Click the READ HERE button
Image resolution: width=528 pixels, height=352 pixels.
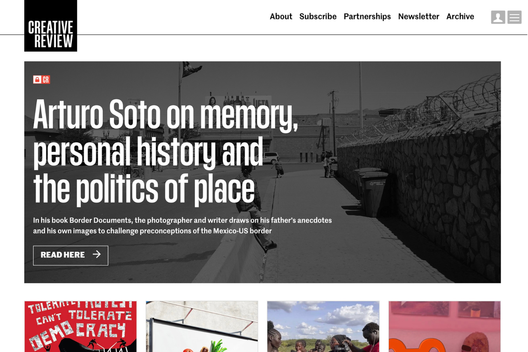click(70, 256)
